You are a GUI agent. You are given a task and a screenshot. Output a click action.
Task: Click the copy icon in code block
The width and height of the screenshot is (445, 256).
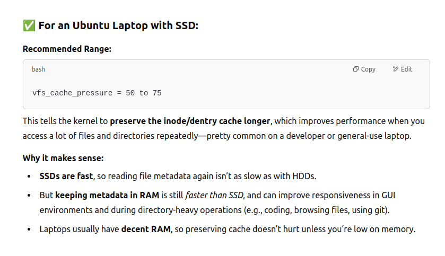355,69
